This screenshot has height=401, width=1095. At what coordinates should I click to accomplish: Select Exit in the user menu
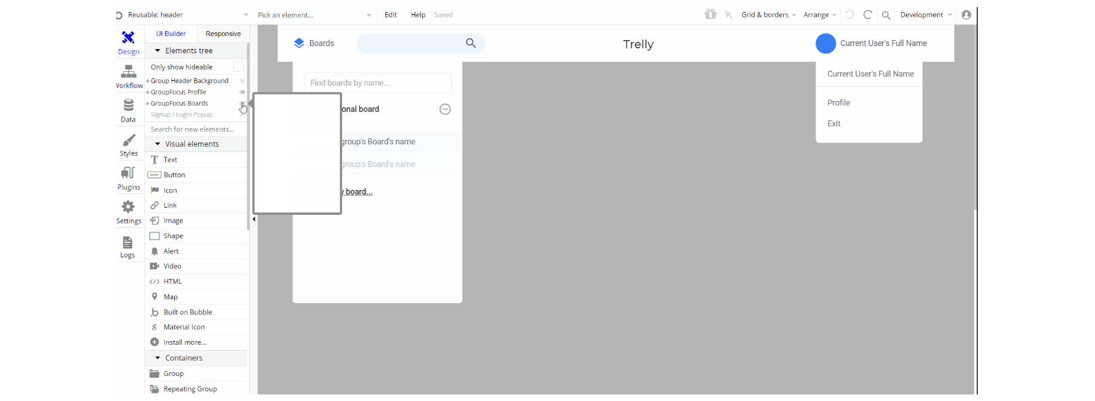point(834,123)
